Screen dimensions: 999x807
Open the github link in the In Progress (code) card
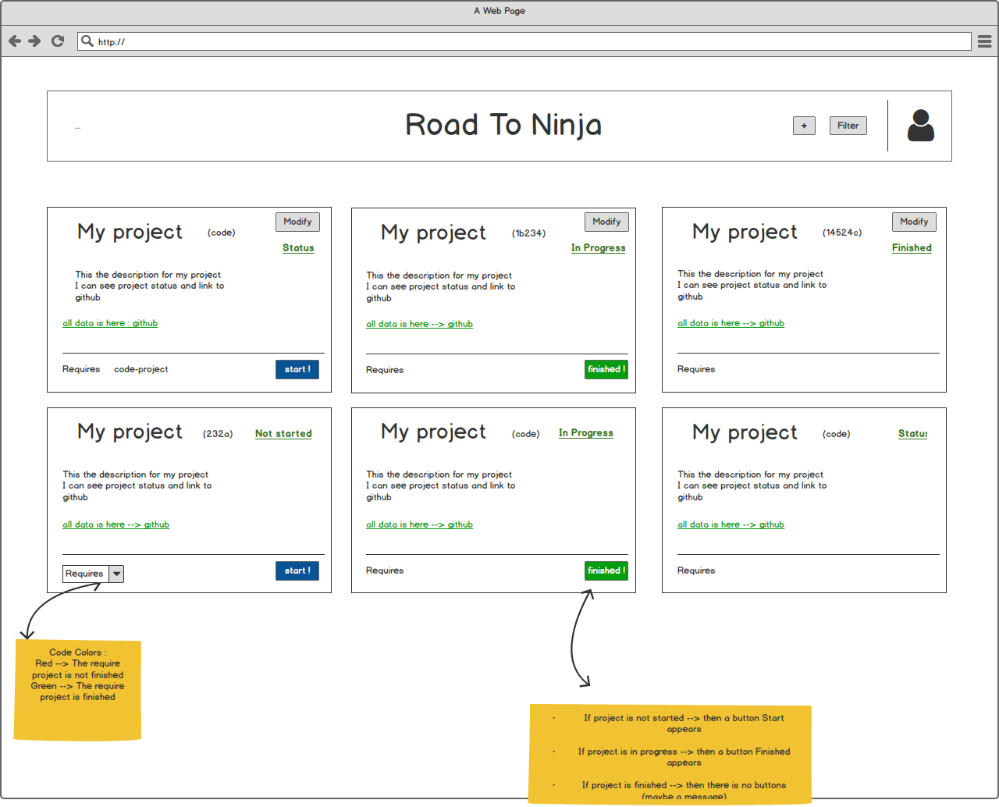419,524
